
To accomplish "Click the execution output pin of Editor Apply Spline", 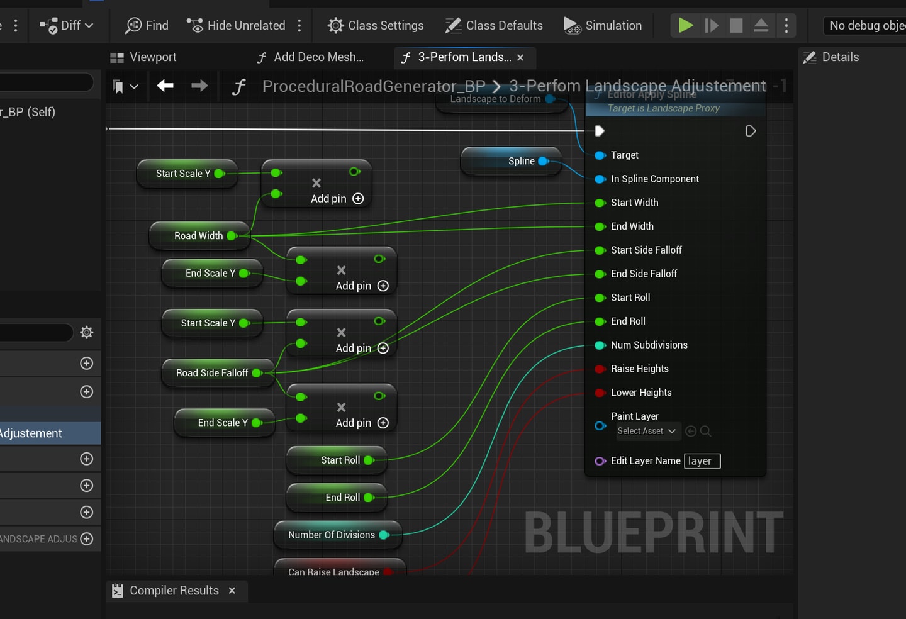I will pyautogui.click(x=751, y=131).
